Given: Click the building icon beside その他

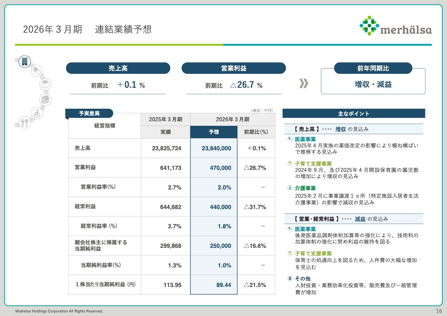Looking at the screenshot, I should click(290, 279).
